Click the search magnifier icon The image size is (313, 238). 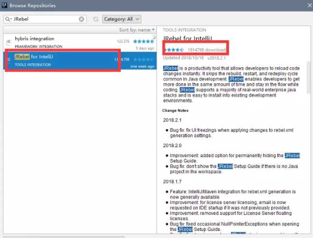[8, 19]
